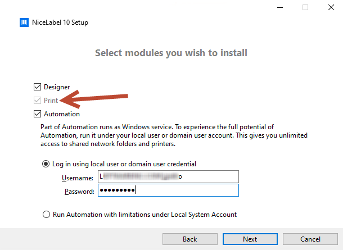343x250 pixels.
Task: Focus the Username input field
Action: coord(168,177)
